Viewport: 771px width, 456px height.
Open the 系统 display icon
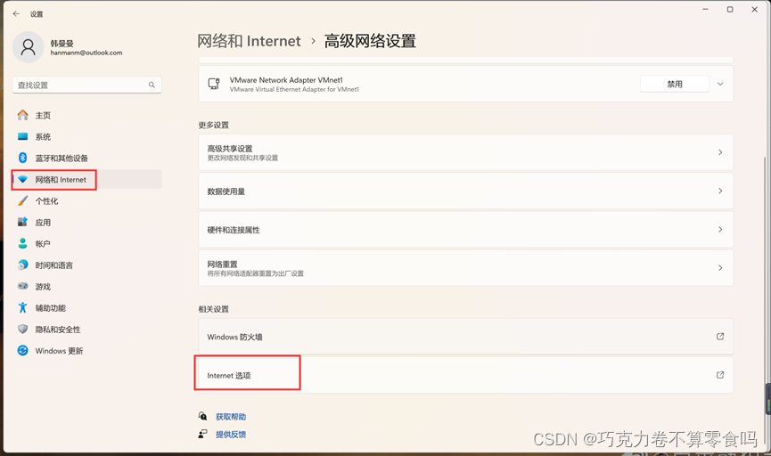(x=22, y=136)
